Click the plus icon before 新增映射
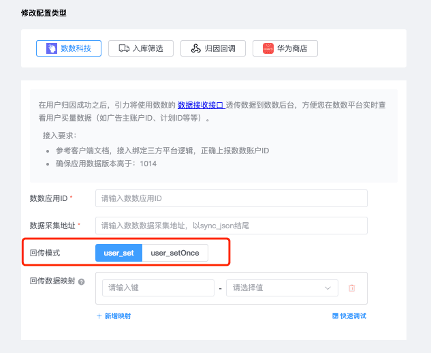Viewport: 431px width, 353px height. click(x=99, y=316)
